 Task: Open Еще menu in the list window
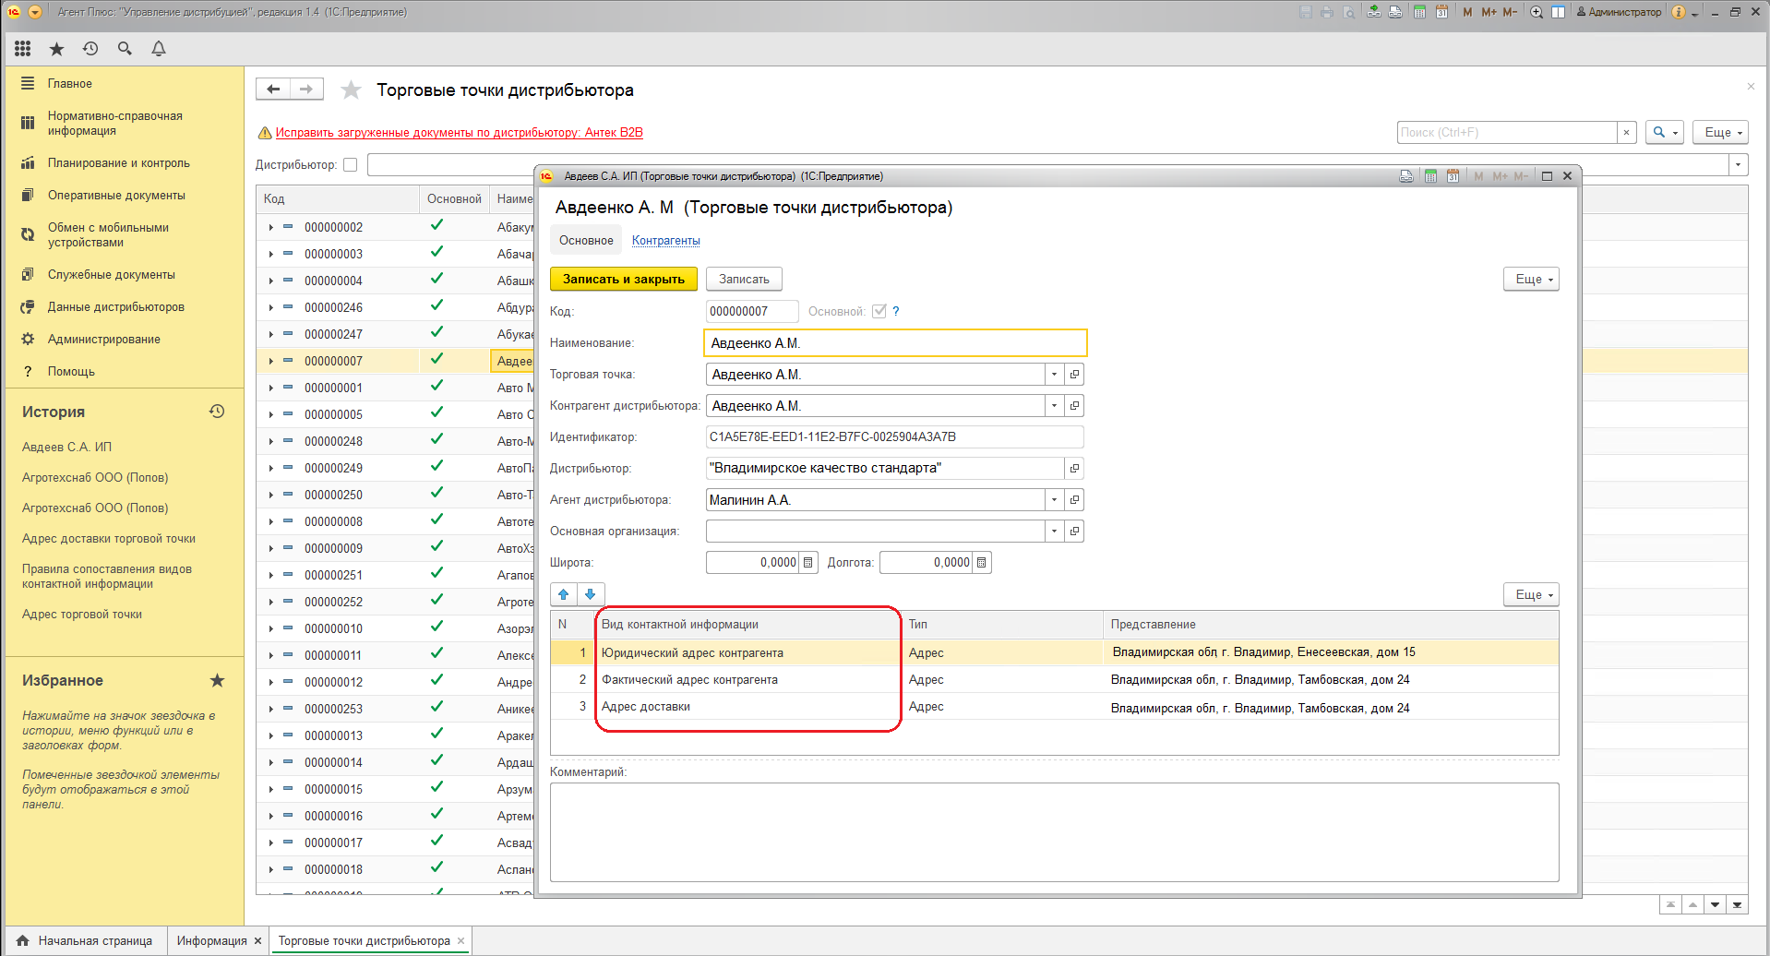coord(1720,132)
